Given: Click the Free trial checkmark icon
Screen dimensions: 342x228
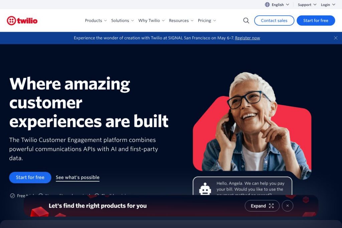Looking at the screenshot, I should pos(12,196).
